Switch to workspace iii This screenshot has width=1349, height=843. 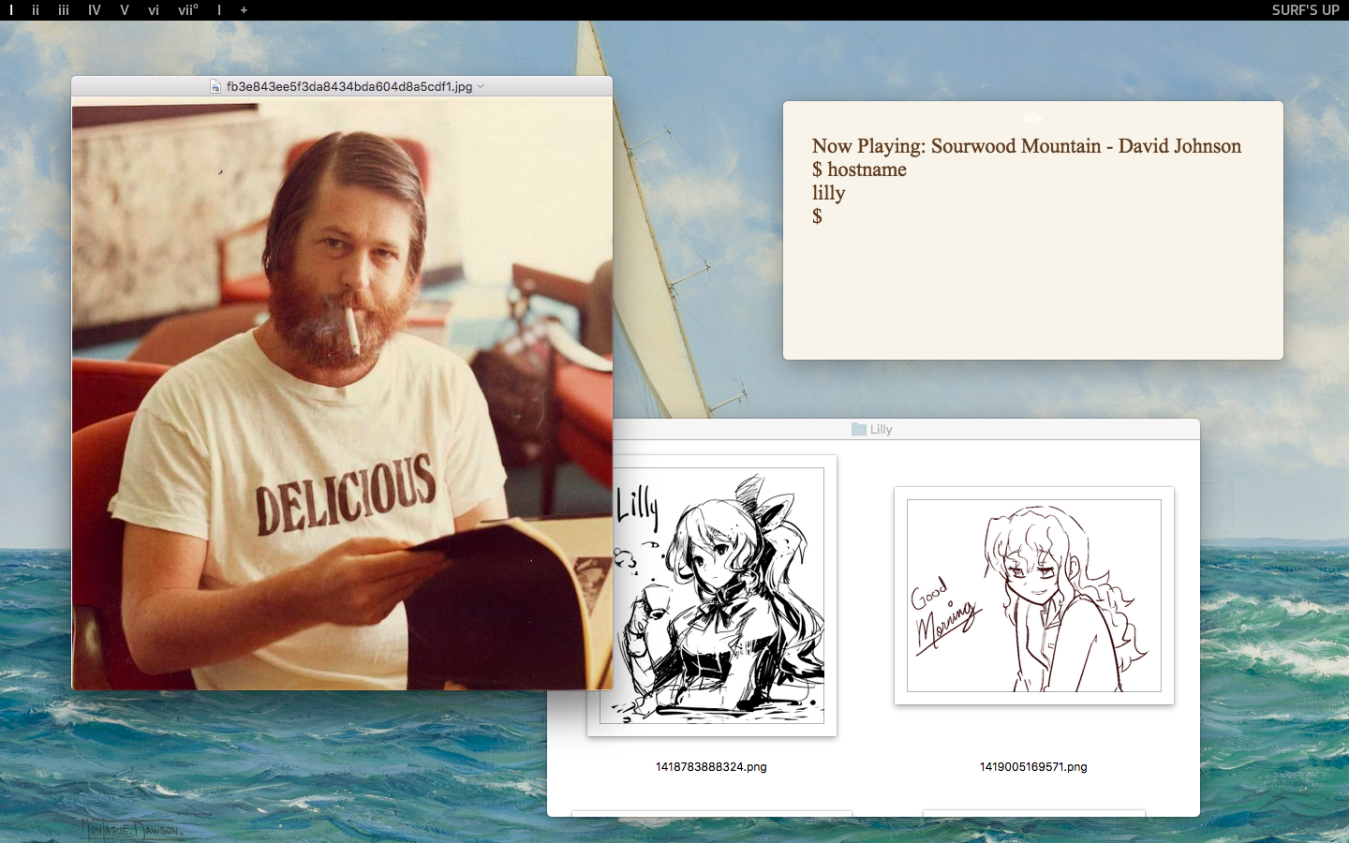(x=64, y=10)
